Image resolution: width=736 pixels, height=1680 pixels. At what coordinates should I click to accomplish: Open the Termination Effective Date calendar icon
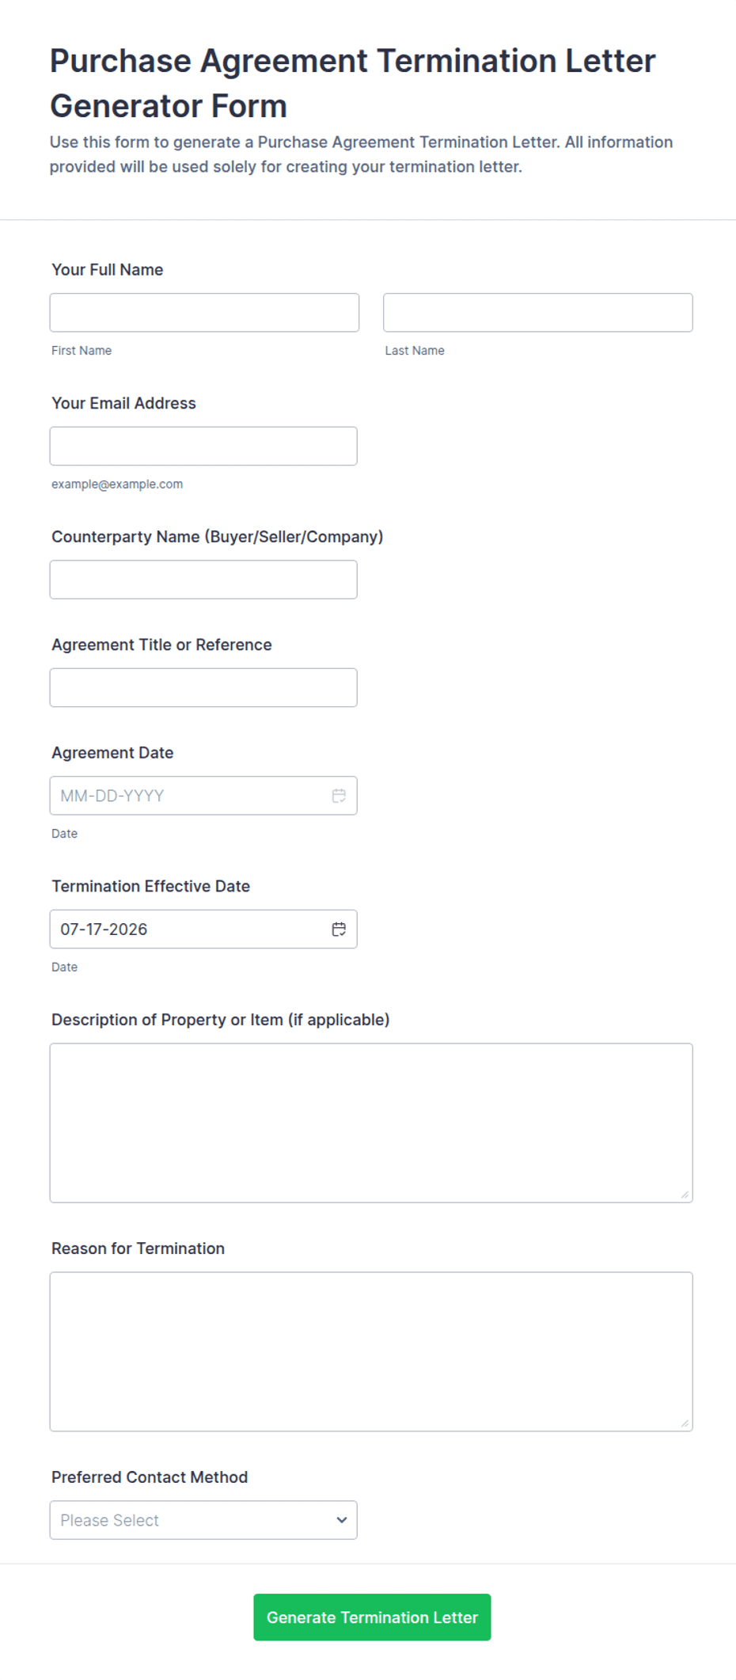coord(339,929)
